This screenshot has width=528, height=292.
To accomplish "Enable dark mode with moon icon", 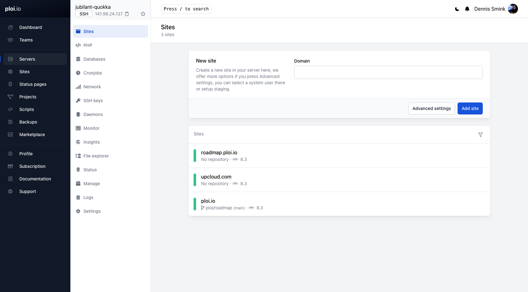I will pyautogui.click(x=457, y=9).
